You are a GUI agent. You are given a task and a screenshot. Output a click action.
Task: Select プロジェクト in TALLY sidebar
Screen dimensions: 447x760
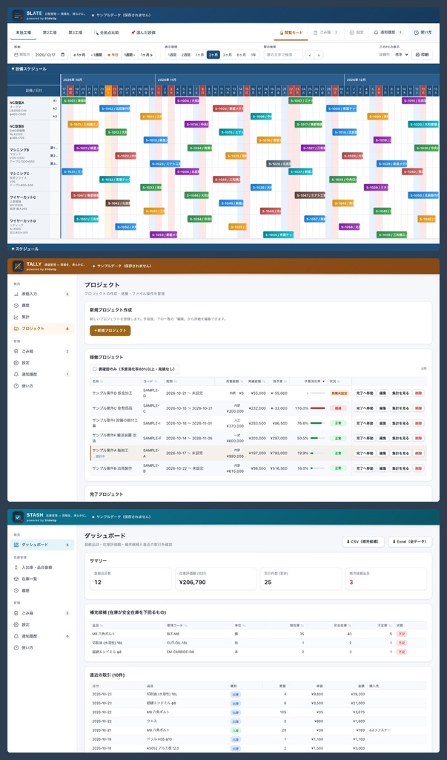tap(42, 329)
